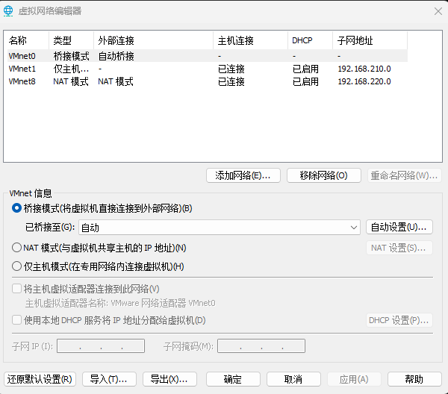This screenshot has height=394, width=448.
Task: Click the 外部连接 column header
Action: [x=153, y=40]
